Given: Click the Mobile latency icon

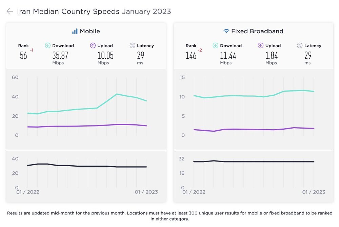Looking at the screenshot, I should 133,45.
